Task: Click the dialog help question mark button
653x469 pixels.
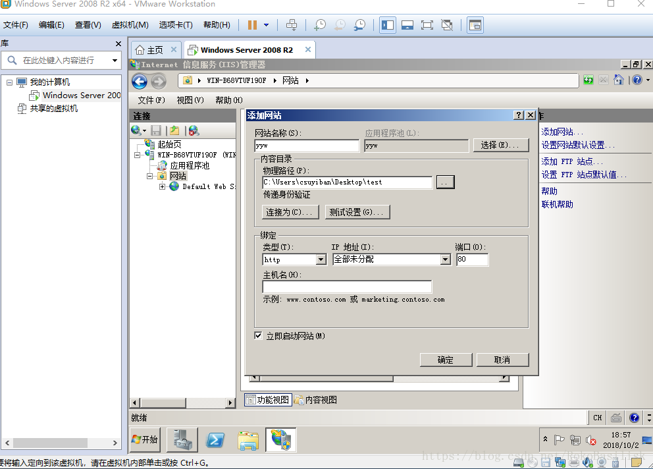Action: point(519,115)
